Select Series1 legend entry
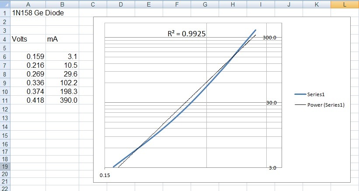359x191 pixels. 310,94
